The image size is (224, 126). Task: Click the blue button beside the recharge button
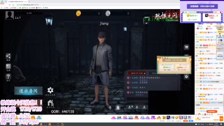click(x=191, y=121)
